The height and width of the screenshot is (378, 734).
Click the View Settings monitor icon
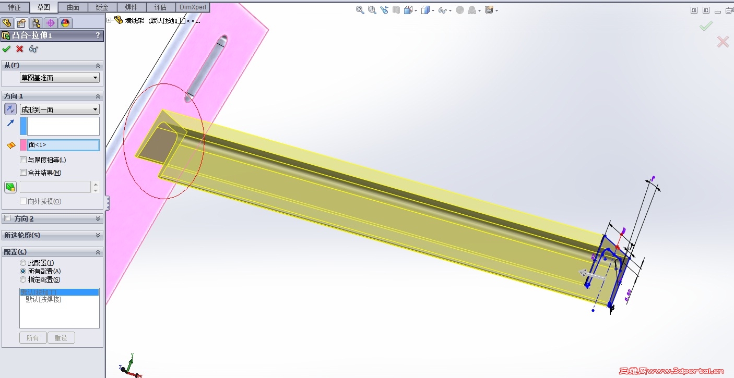[x=489, y=10]
